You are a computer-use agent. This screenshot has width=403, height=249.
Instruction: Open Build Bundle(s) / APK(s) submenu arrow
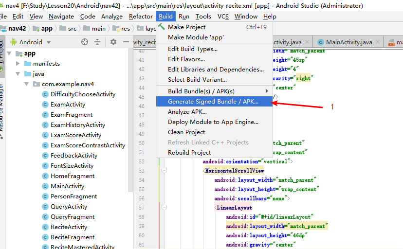click(x=267, y=91)
